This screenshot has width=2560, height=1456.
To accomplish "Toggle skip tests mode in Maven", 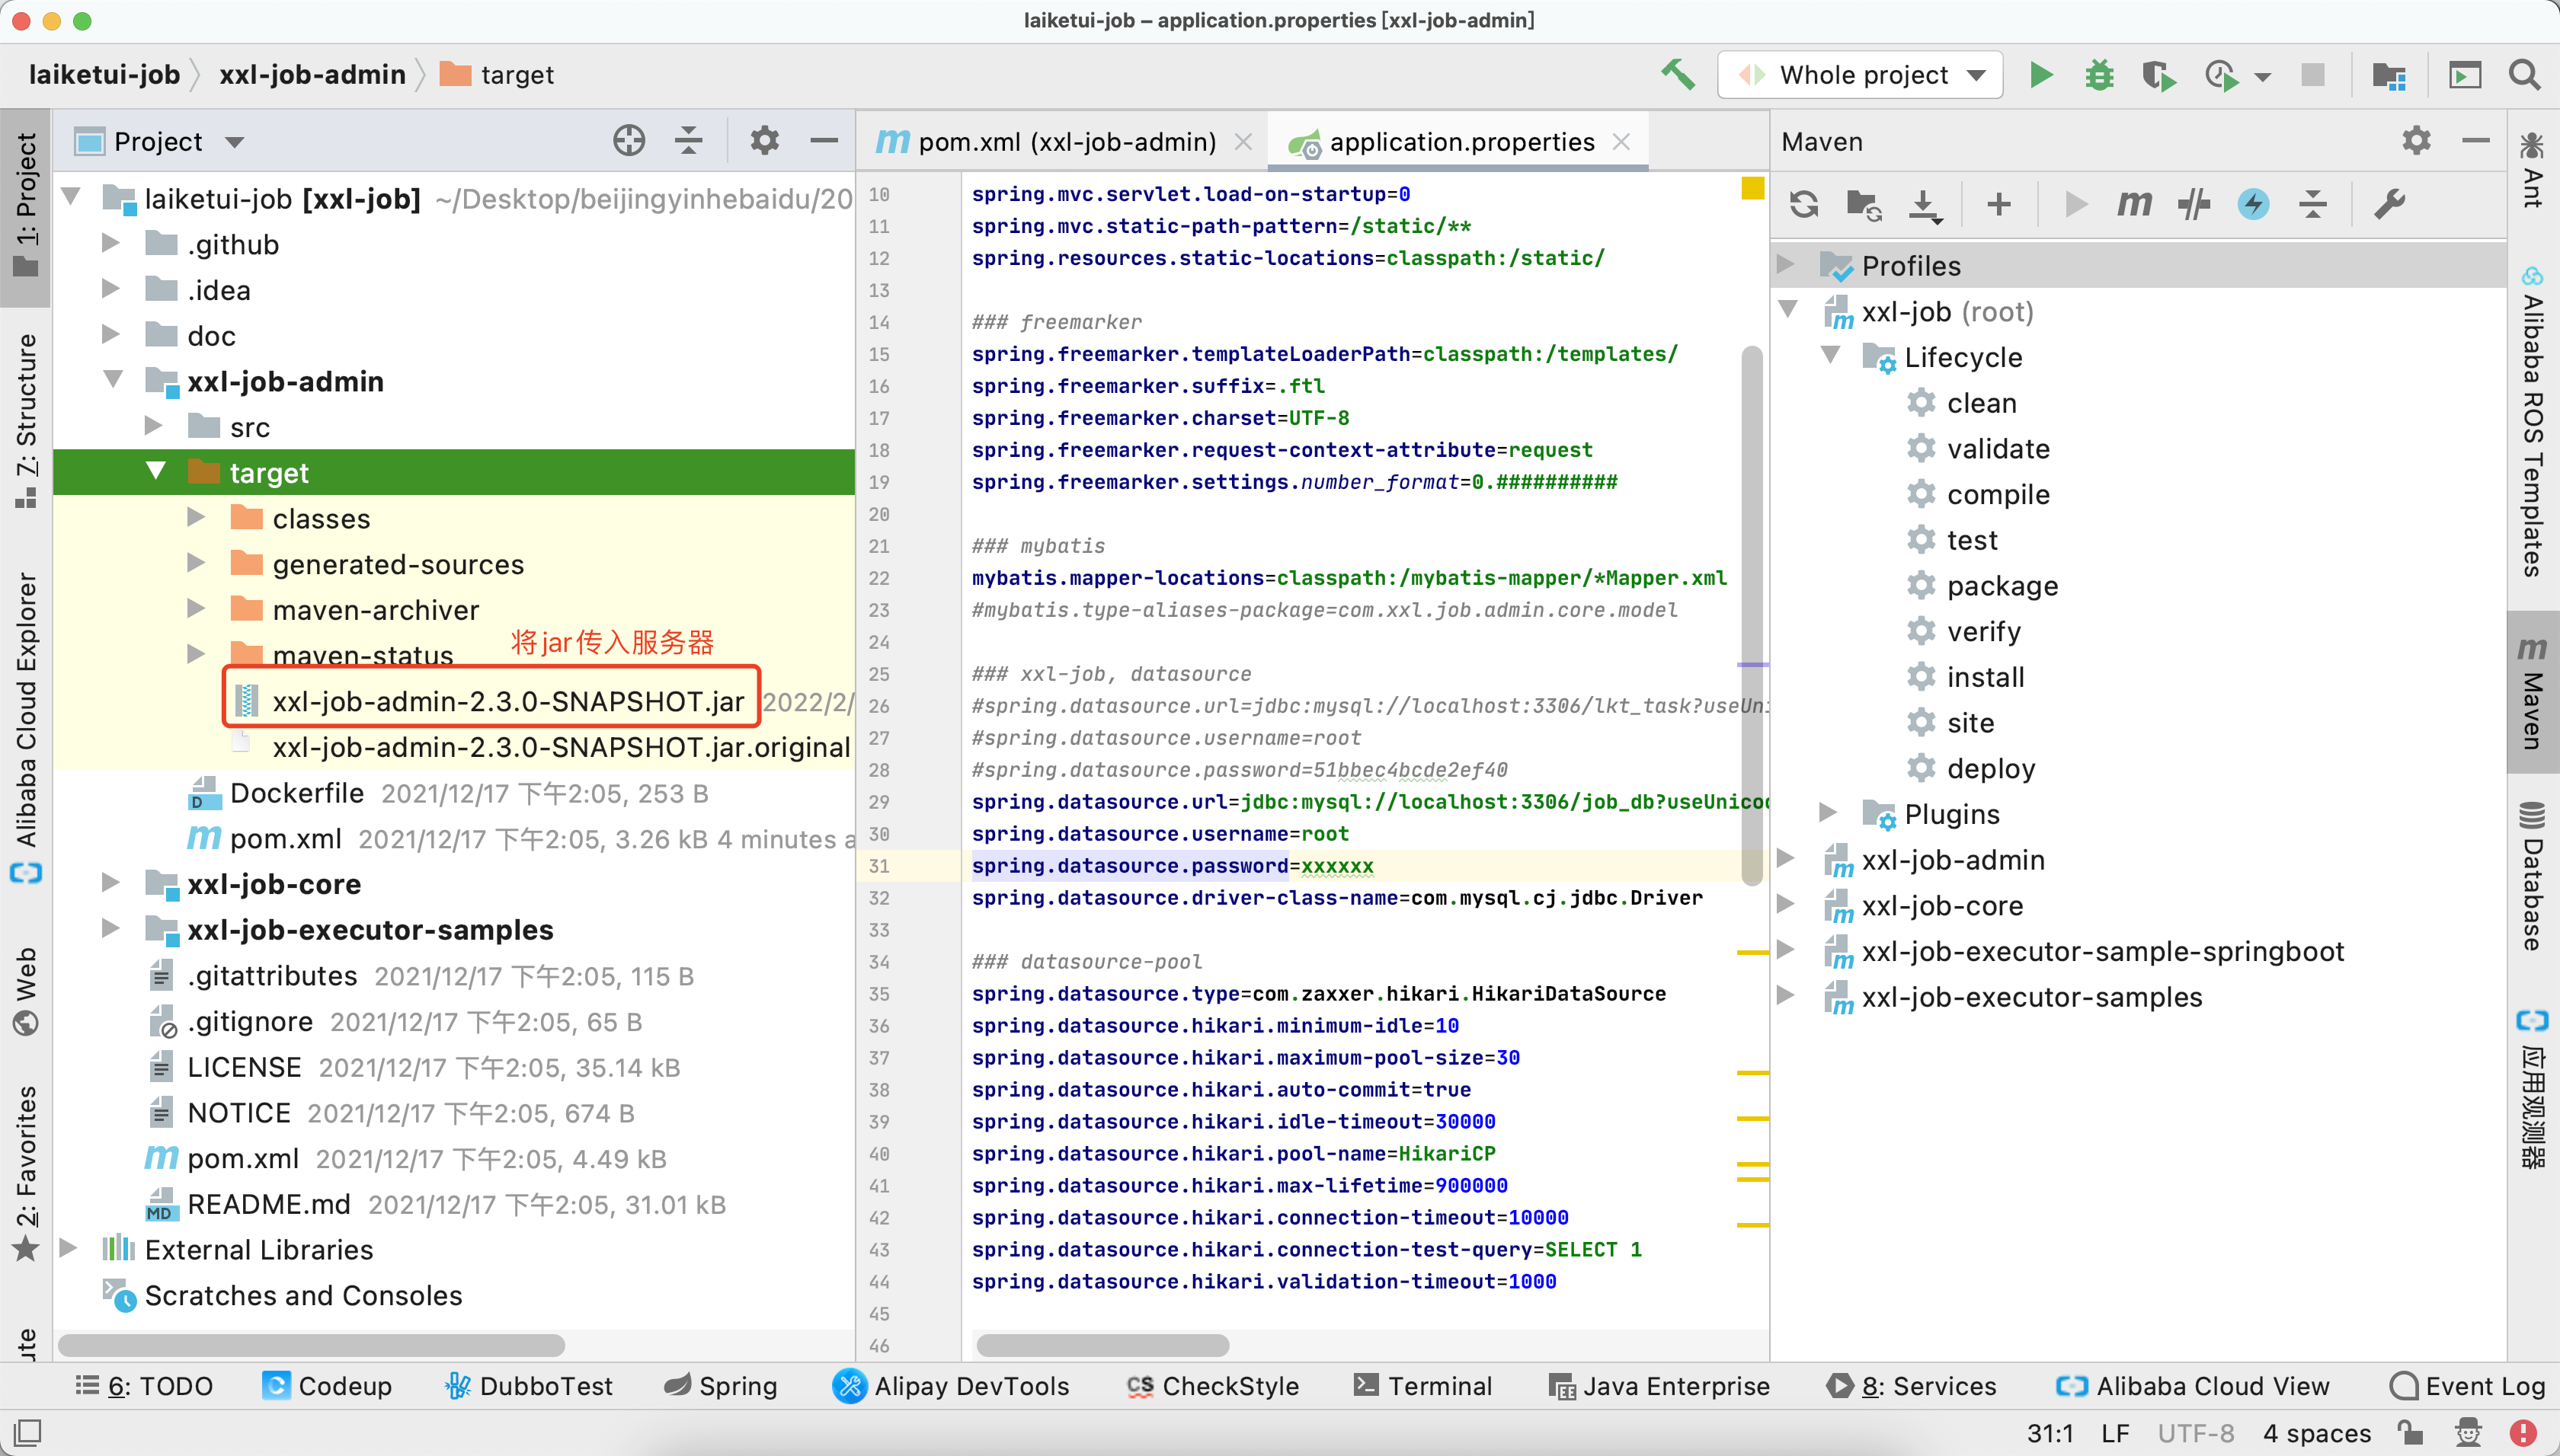I will point(2253,204).
